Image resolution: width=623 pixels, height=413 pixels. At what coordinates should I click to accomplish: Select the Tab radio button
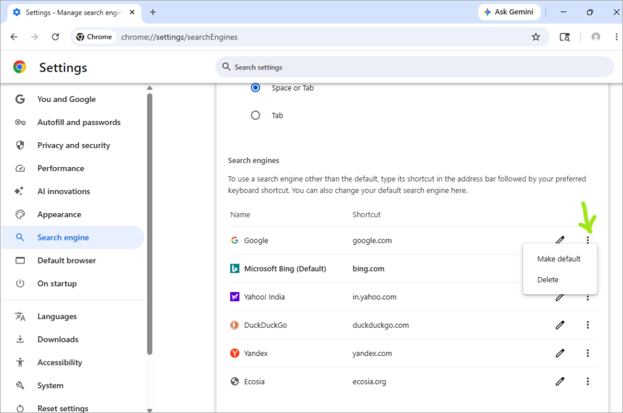tap(256, 115)
